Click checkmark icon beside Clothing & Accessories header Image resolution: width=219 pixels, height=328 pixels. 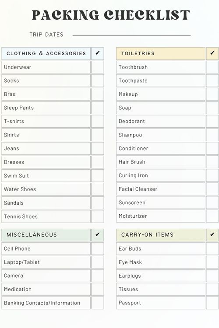(x=97, y=53)
